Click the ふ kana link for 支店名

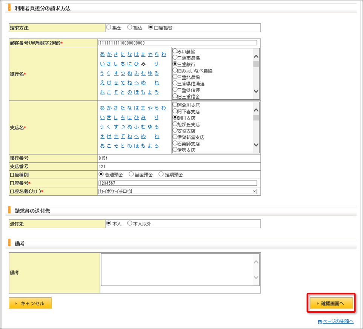tap(137, 127)
